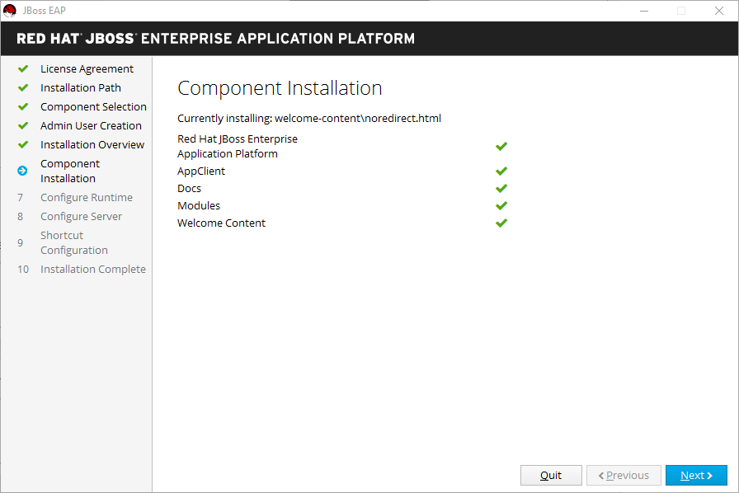The image size is (739, 493).
Task: Click the green check beside Modules component
Action: click(501, 205)
